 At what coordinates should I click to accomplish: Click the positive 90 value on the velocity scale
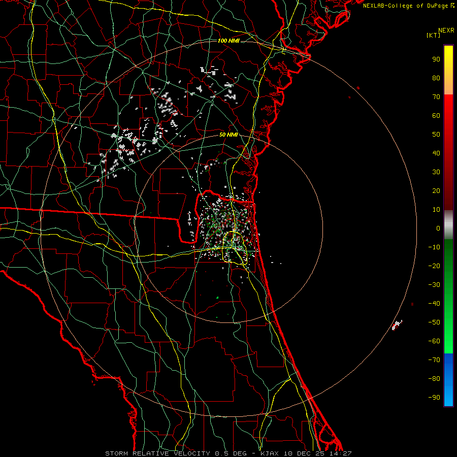436,59
